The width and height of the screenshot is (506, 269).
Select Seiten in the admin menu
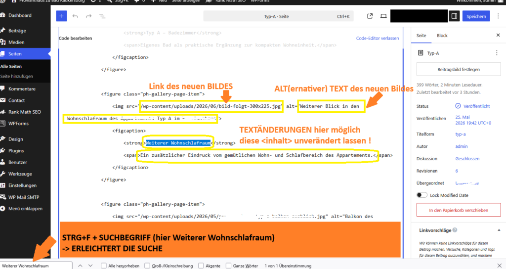[x=25, y=54]
